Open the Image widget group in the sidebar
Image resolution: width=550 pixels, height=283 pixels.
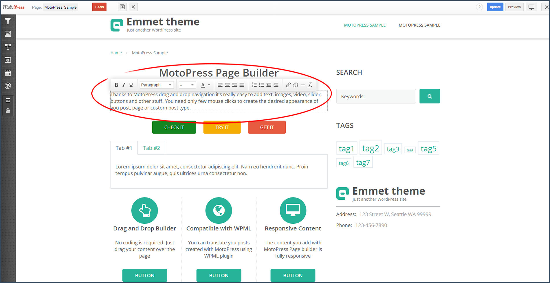[x=8, y=34]
